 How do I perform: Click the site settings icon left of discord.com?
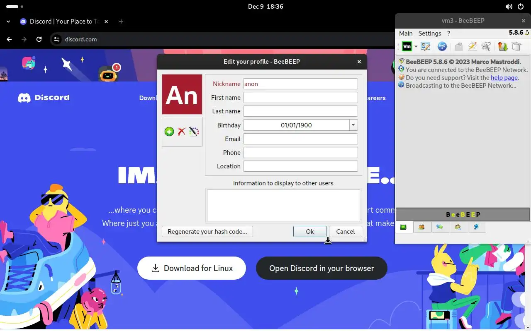(x=57, y=39)
